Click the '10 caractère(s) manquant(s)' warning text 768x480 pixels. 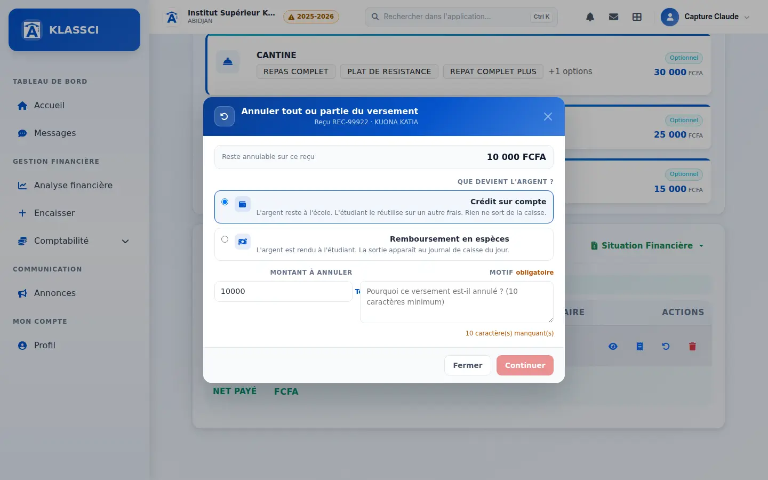(x=509, y=333)
